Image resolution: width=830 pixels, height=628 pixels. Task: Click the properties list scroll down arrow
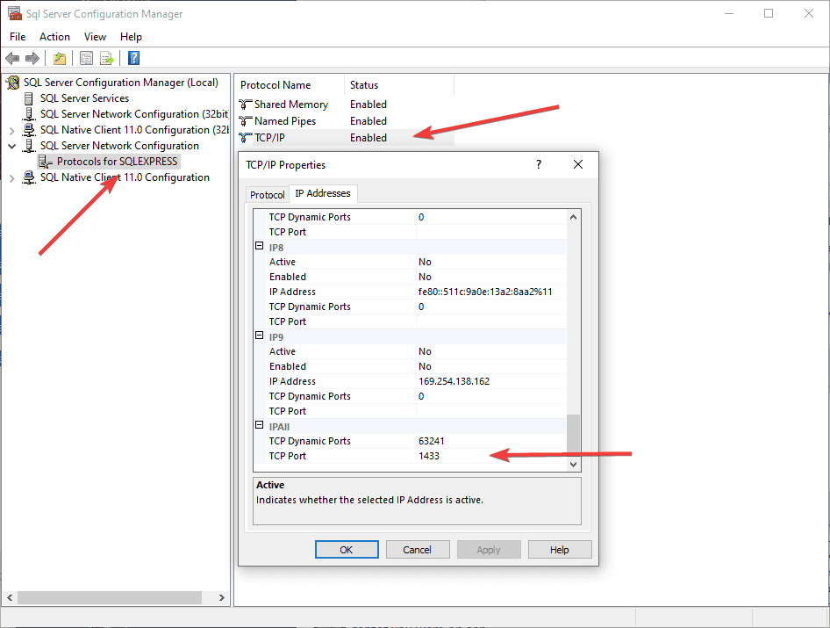point(573,464)
